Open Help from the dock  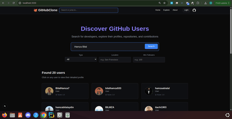coord(36,115)
